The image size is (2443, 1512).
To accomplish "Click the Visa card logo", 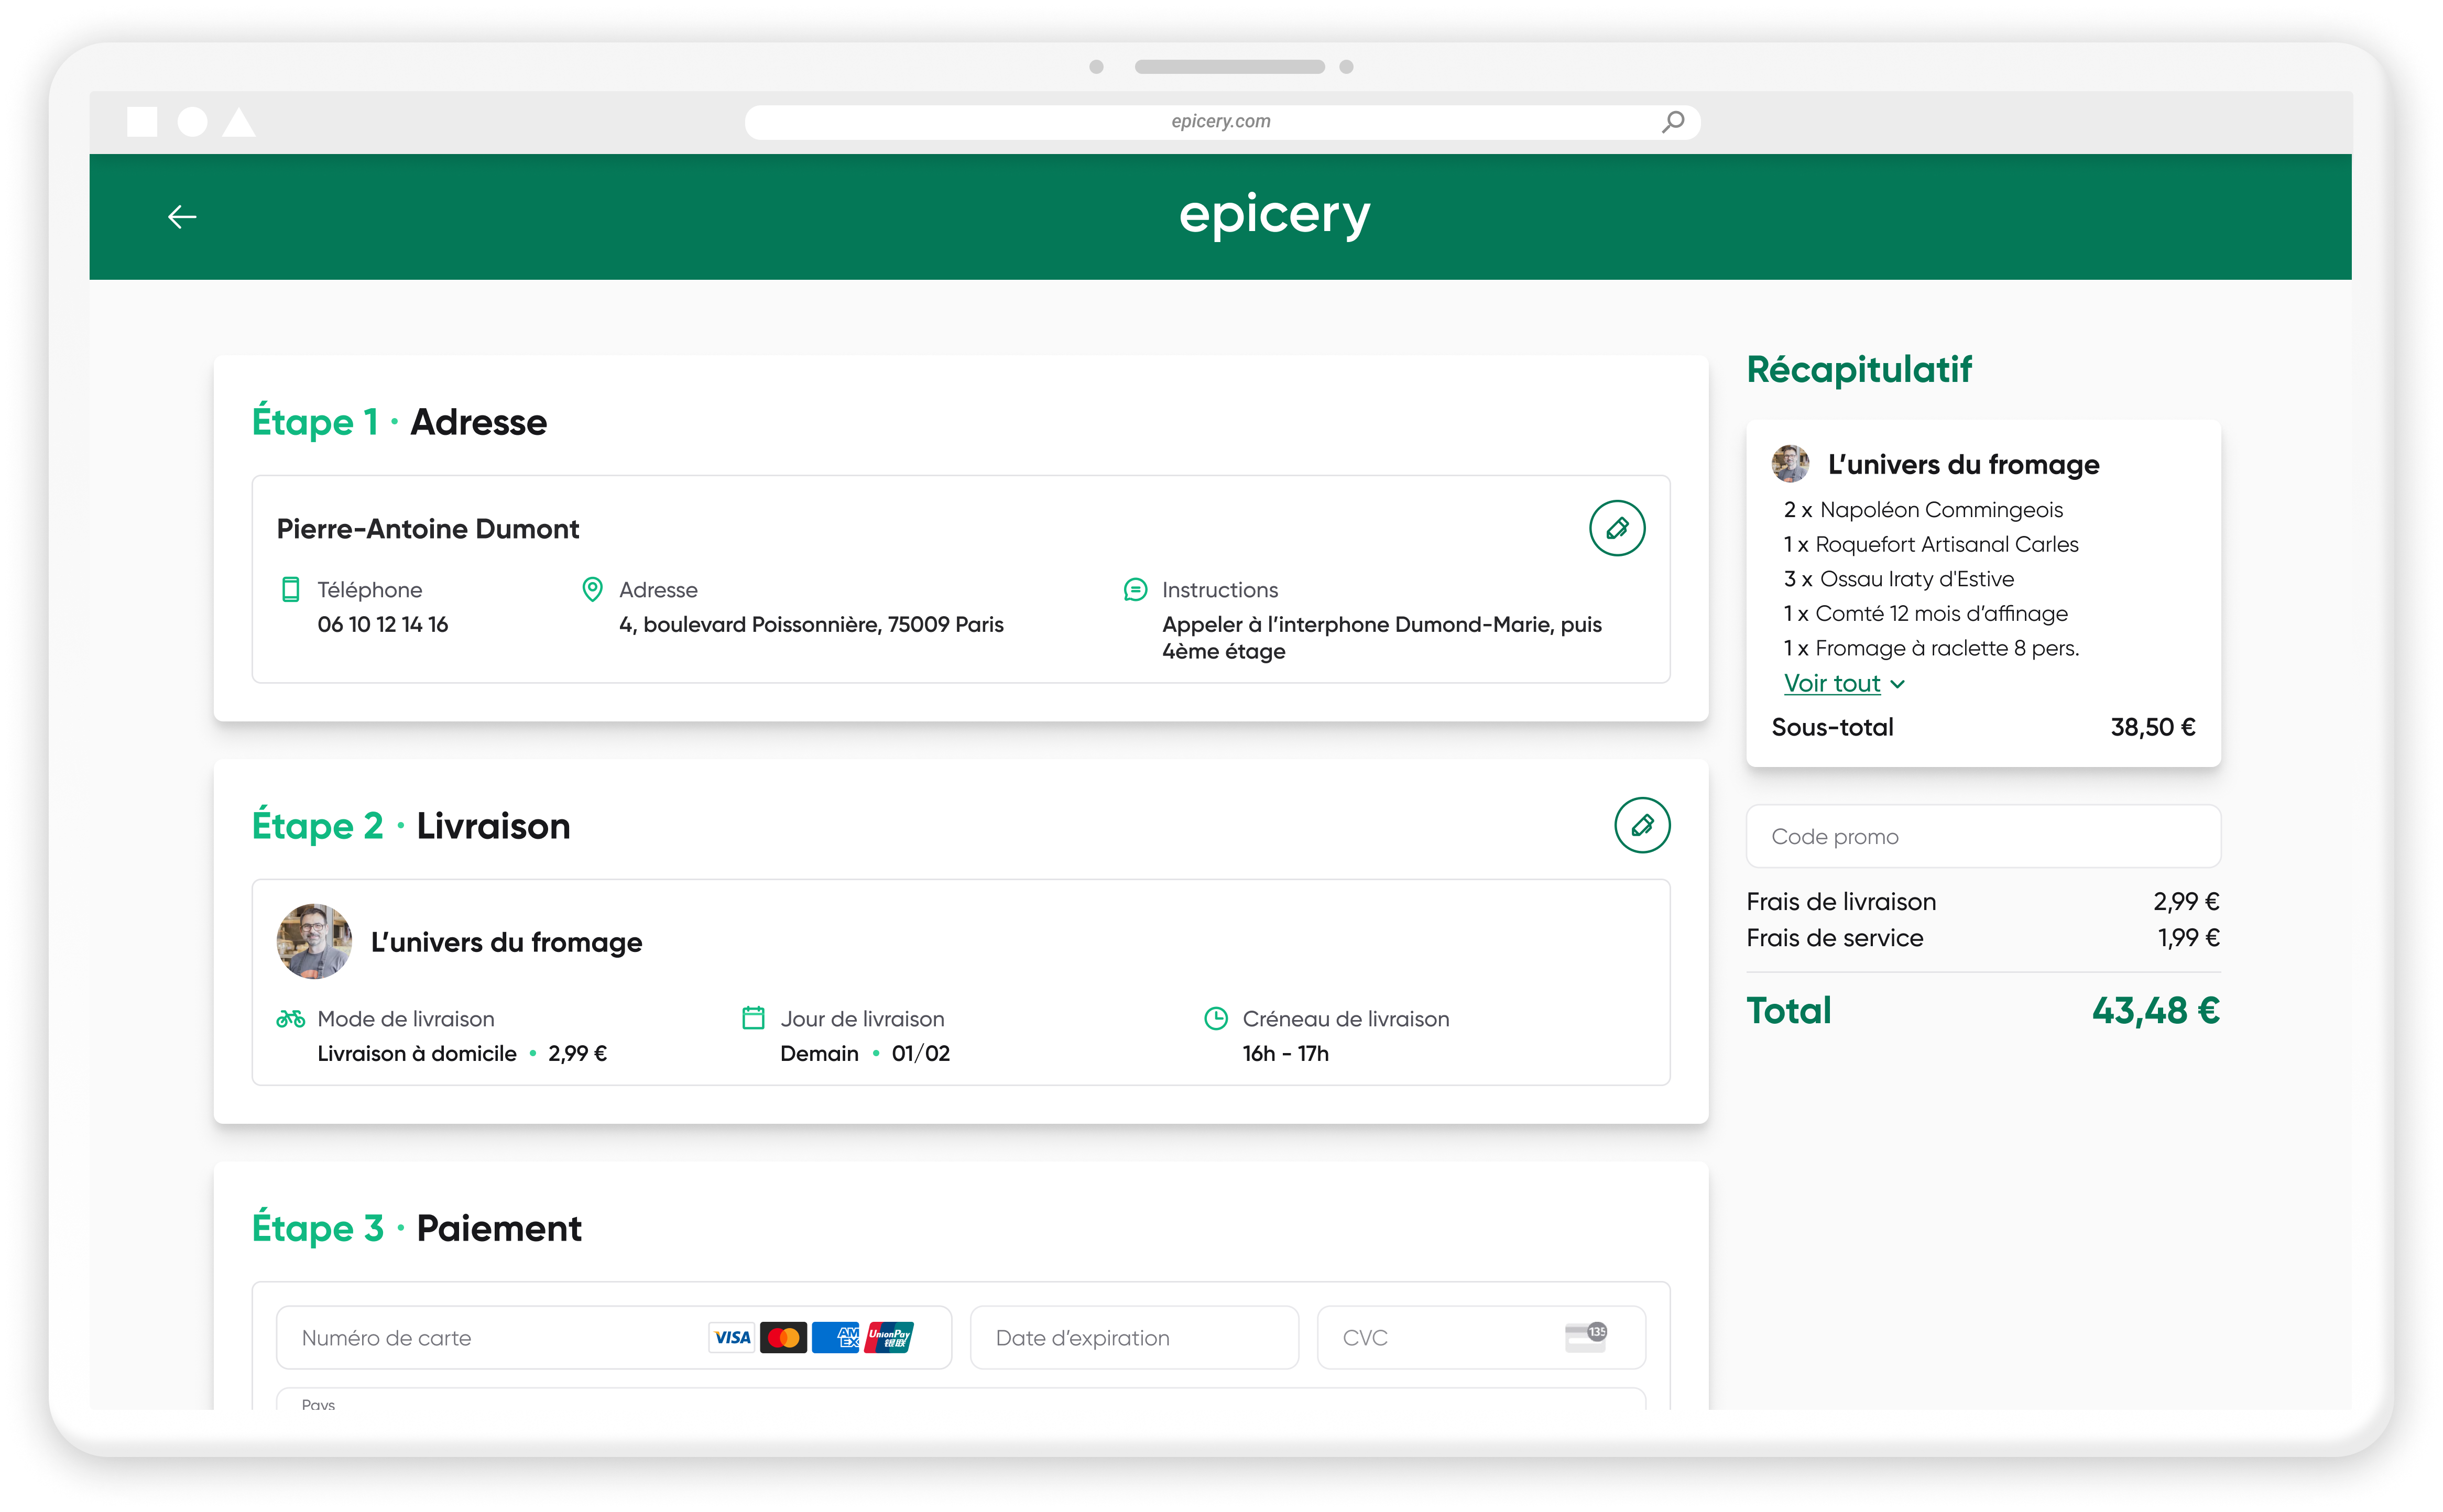I will (x=732, y=1337).
